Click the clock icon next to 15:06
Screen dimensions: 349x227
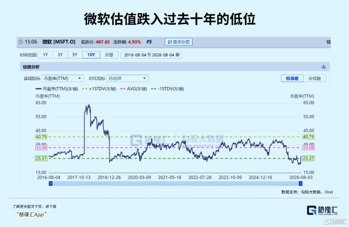(21, 42)
